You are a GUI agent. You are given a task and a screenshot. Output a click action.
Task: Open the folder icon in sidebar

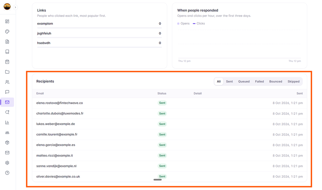click(7, 72)
